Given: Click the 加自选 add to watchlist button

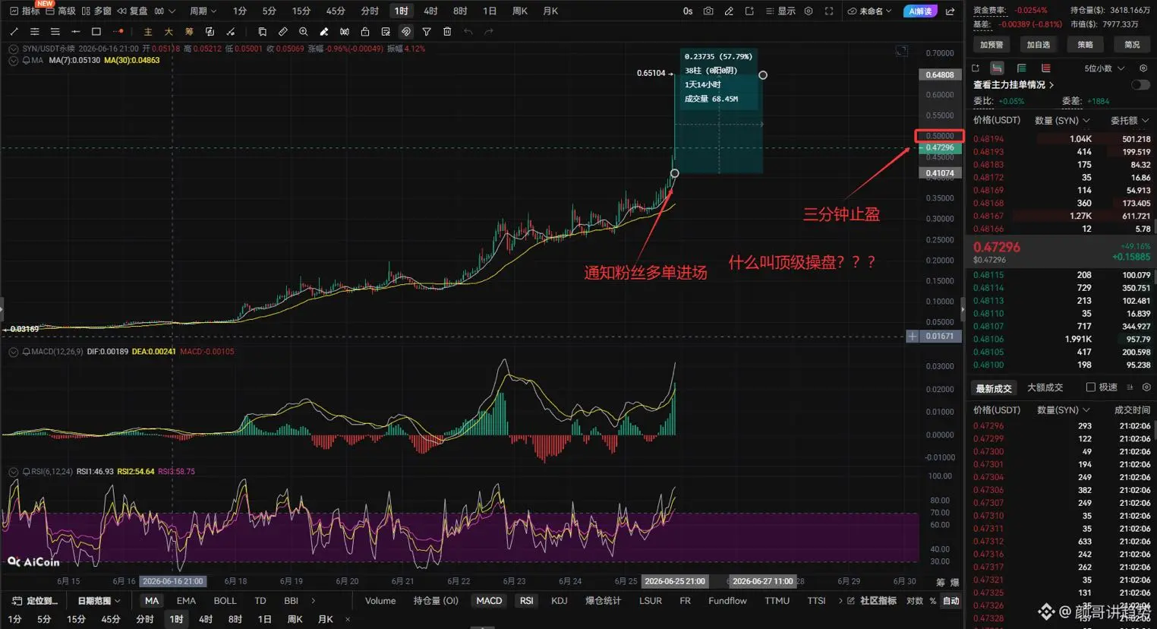Looking at the screenshot, I should pyautogui.click(x=1039, y=45).
